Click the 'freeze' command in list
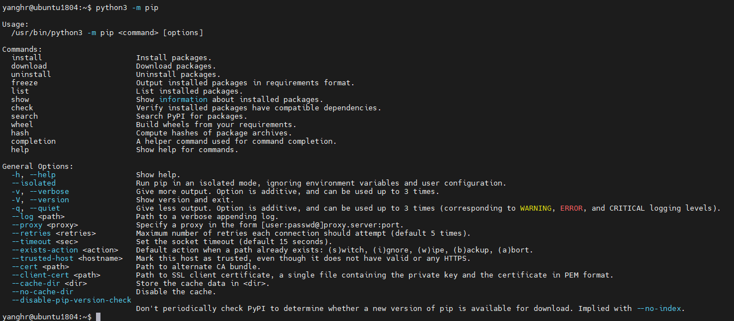Screen dimensions: 734x321 [25, 82]
